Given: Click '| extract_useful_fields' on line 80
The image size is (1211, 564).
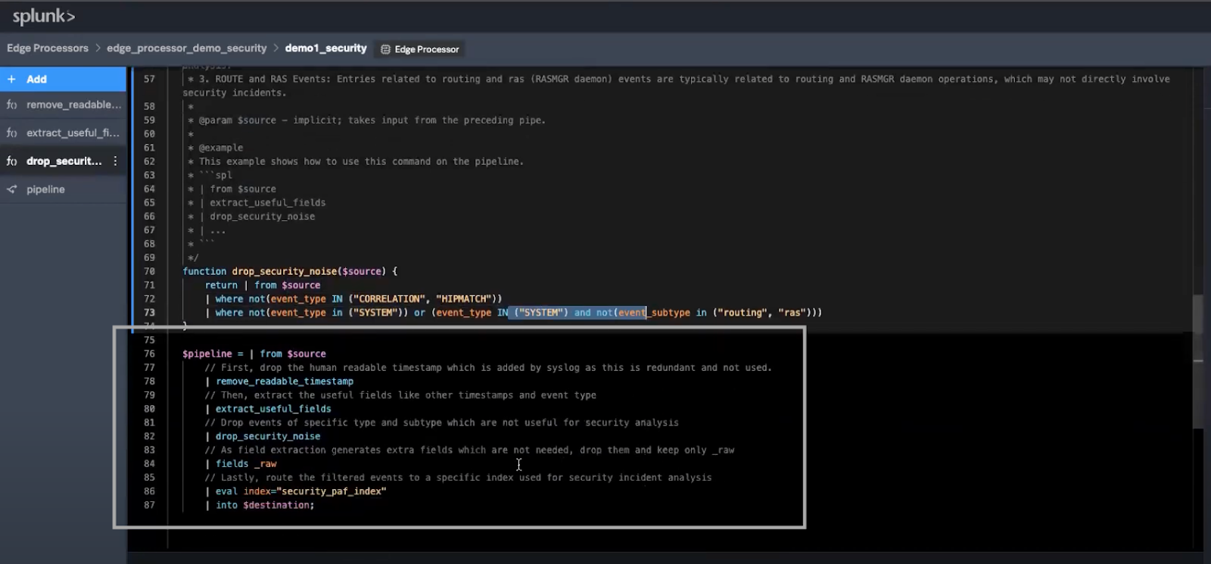Looking at the screenshot, I should (x=268, y=409).
